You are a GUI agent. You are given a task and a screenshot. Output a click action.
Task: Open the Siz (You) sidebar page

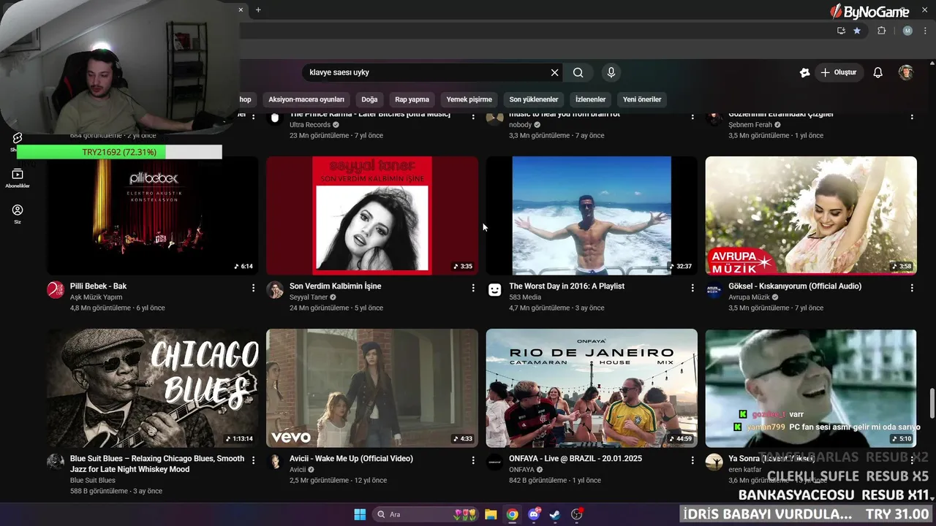17,213
